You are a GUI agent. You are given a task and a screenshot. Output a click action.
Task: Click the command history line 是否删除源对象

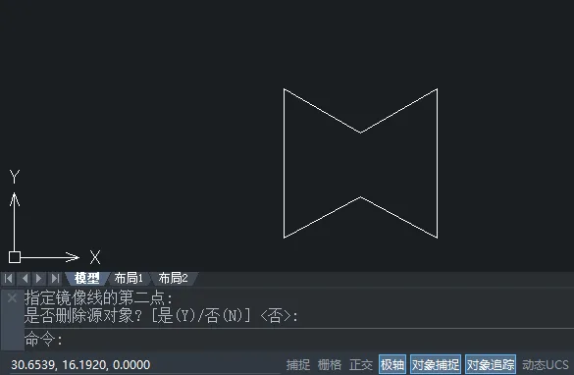click(161, 316)
